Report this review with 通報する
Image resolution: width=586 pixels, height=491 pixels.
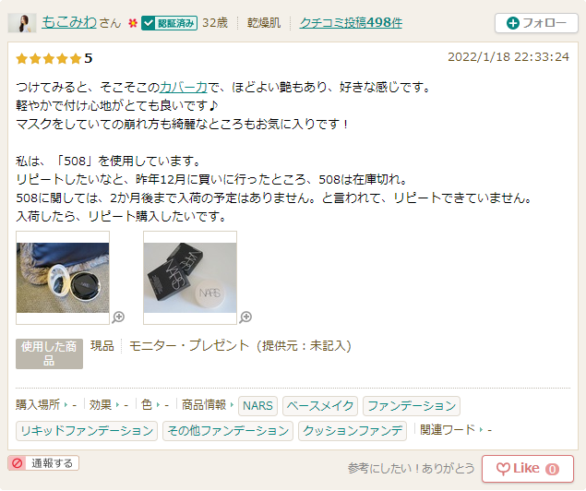point(43,463)
